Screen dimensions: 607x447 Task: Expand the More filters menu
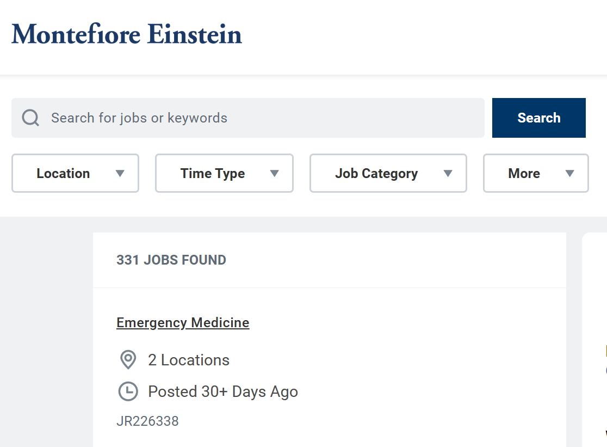coord(535,173)
